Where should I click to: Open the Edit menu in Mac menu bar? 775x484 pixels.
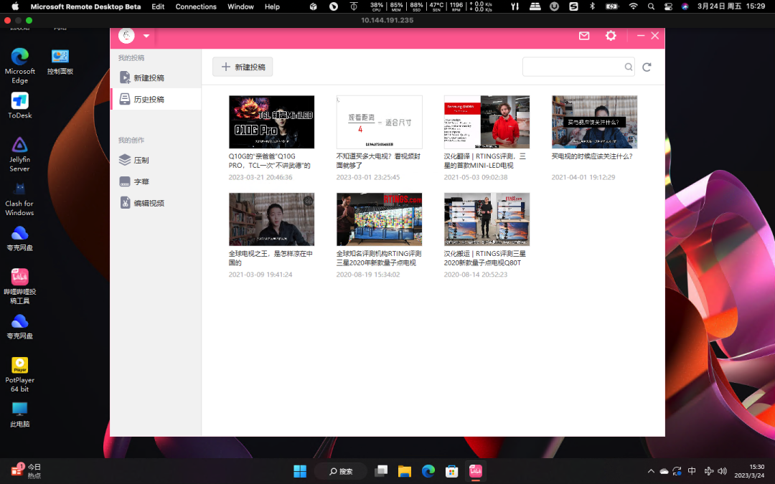[x=158, y=6]
